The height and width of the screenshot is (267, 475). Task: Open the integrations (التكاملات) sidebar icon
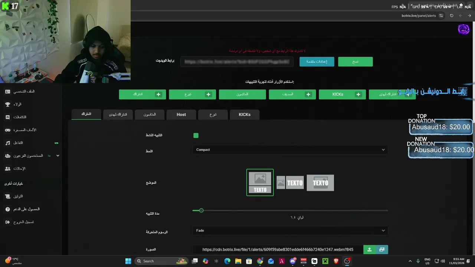tap(7, 117)
